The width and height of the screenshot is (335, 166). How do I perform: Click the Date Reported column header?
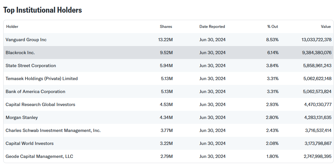(212, 27)
